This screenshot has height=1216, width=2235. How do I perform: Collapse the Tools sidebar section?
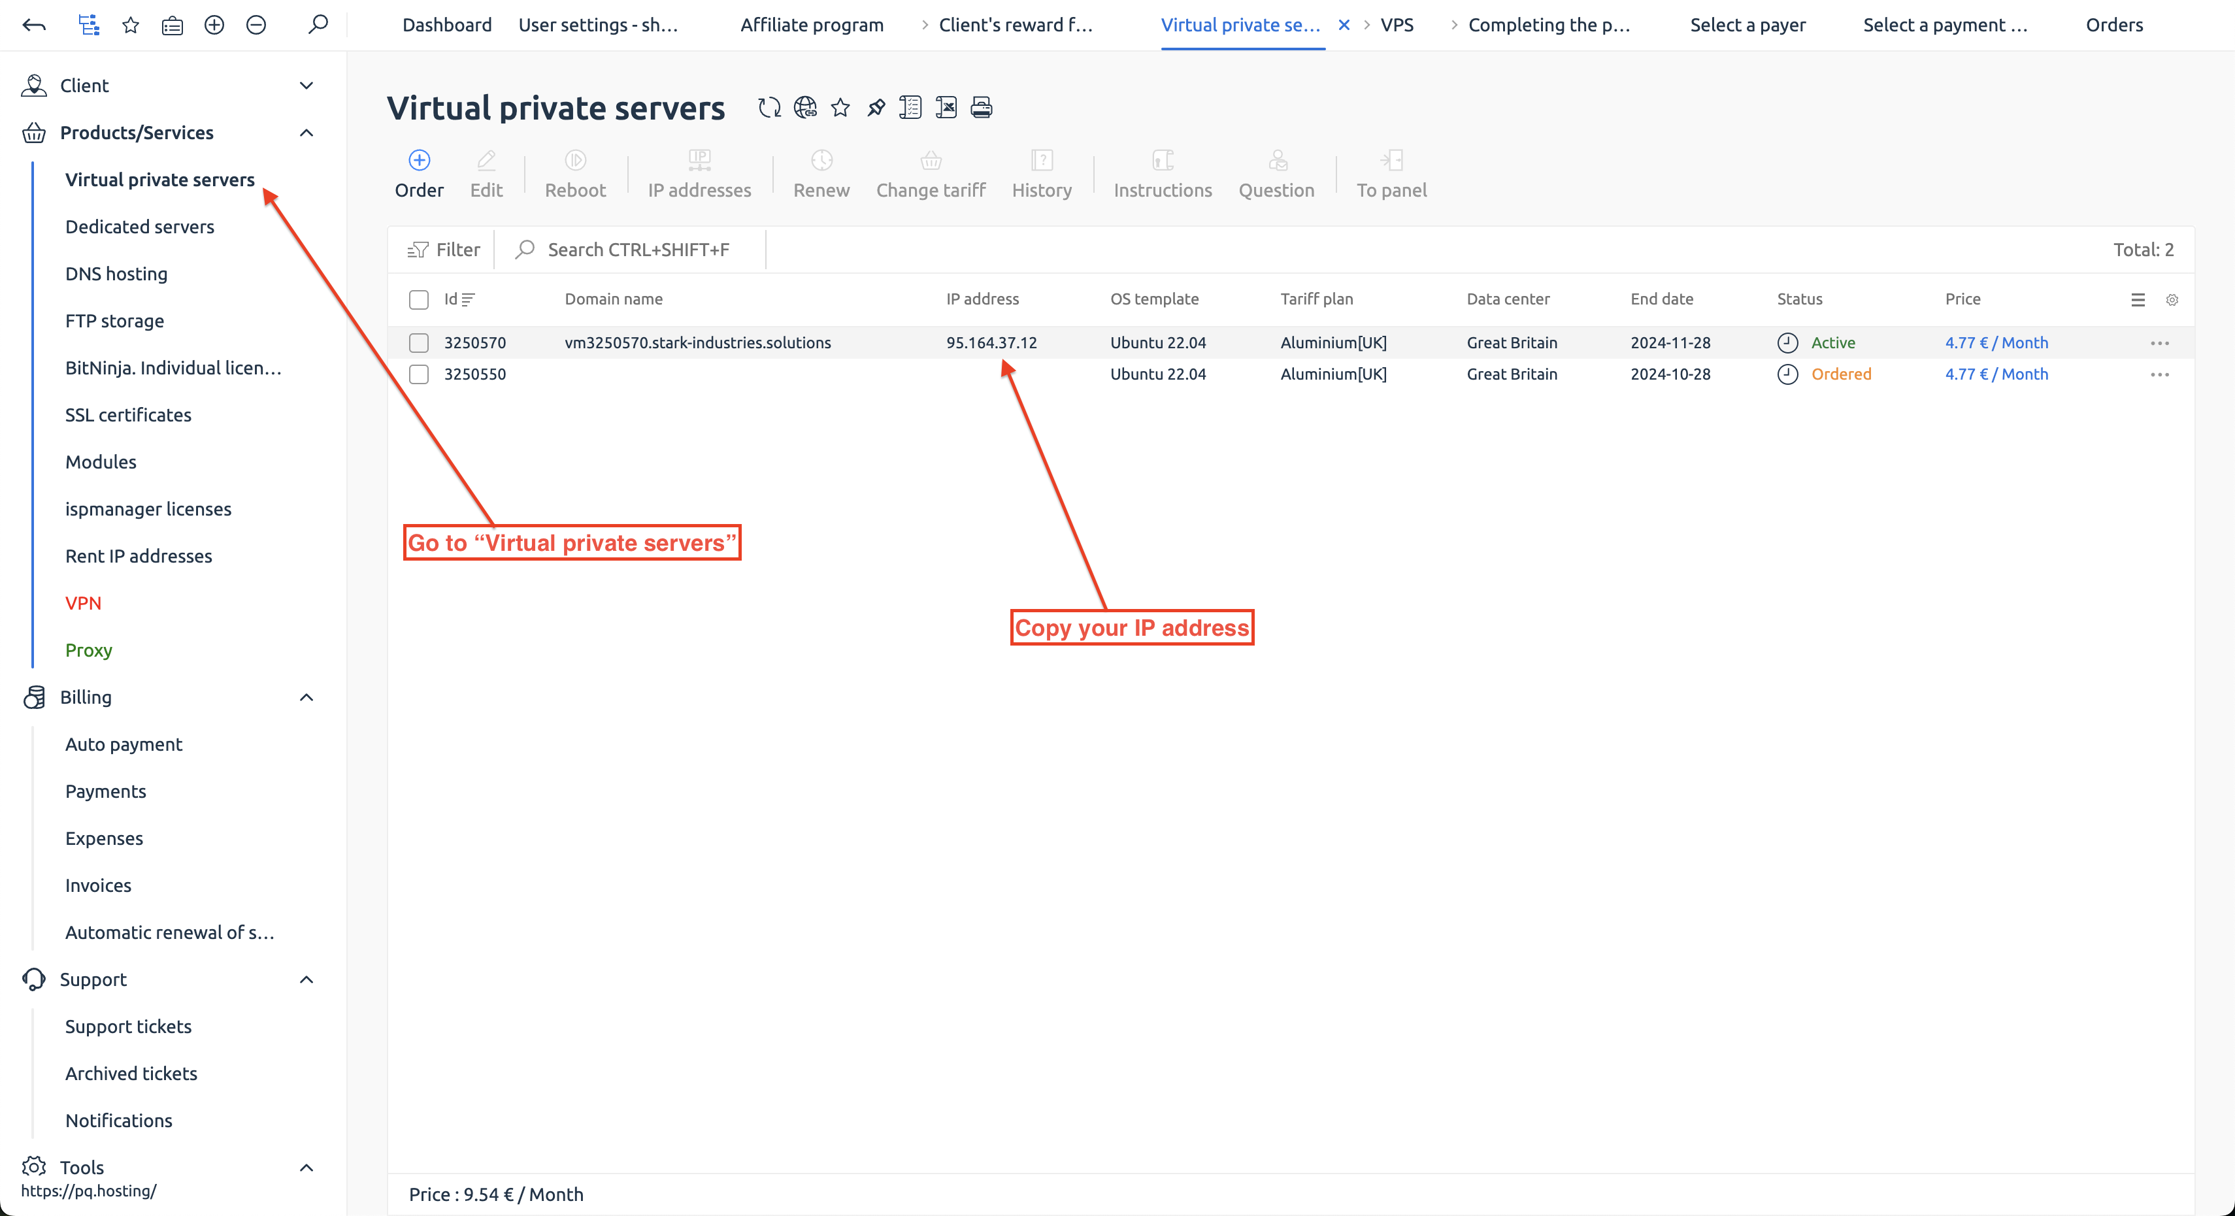click(306, 1168)
